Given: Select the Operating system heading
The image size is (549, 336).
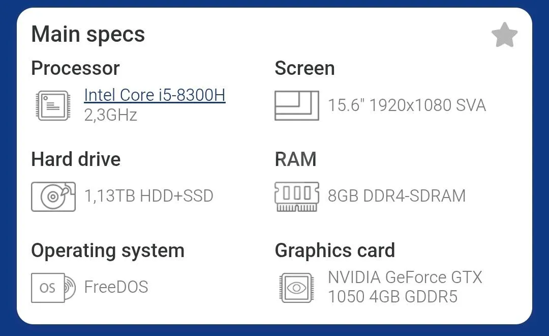Looking at the screenshot, I should tap(107, 251).
